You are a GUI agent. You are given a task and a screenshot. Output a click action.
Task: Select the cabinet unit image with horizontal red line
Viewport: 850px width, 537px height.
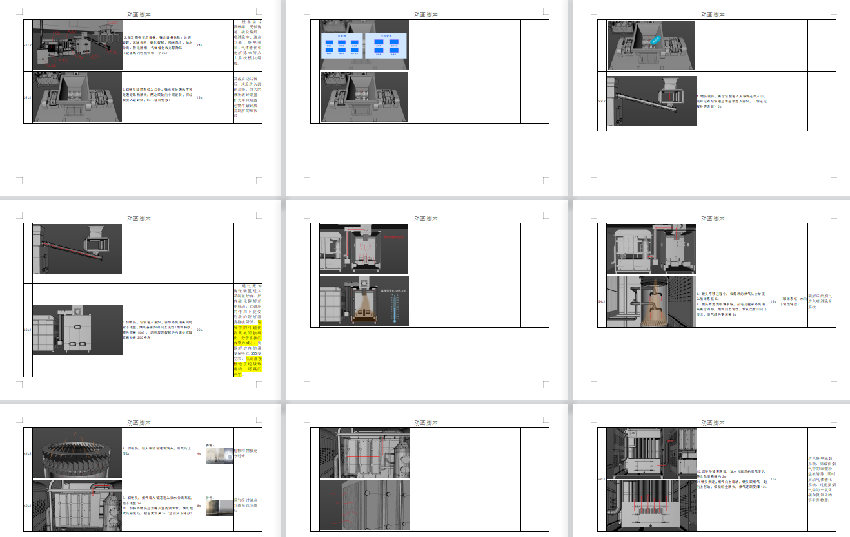364,453
